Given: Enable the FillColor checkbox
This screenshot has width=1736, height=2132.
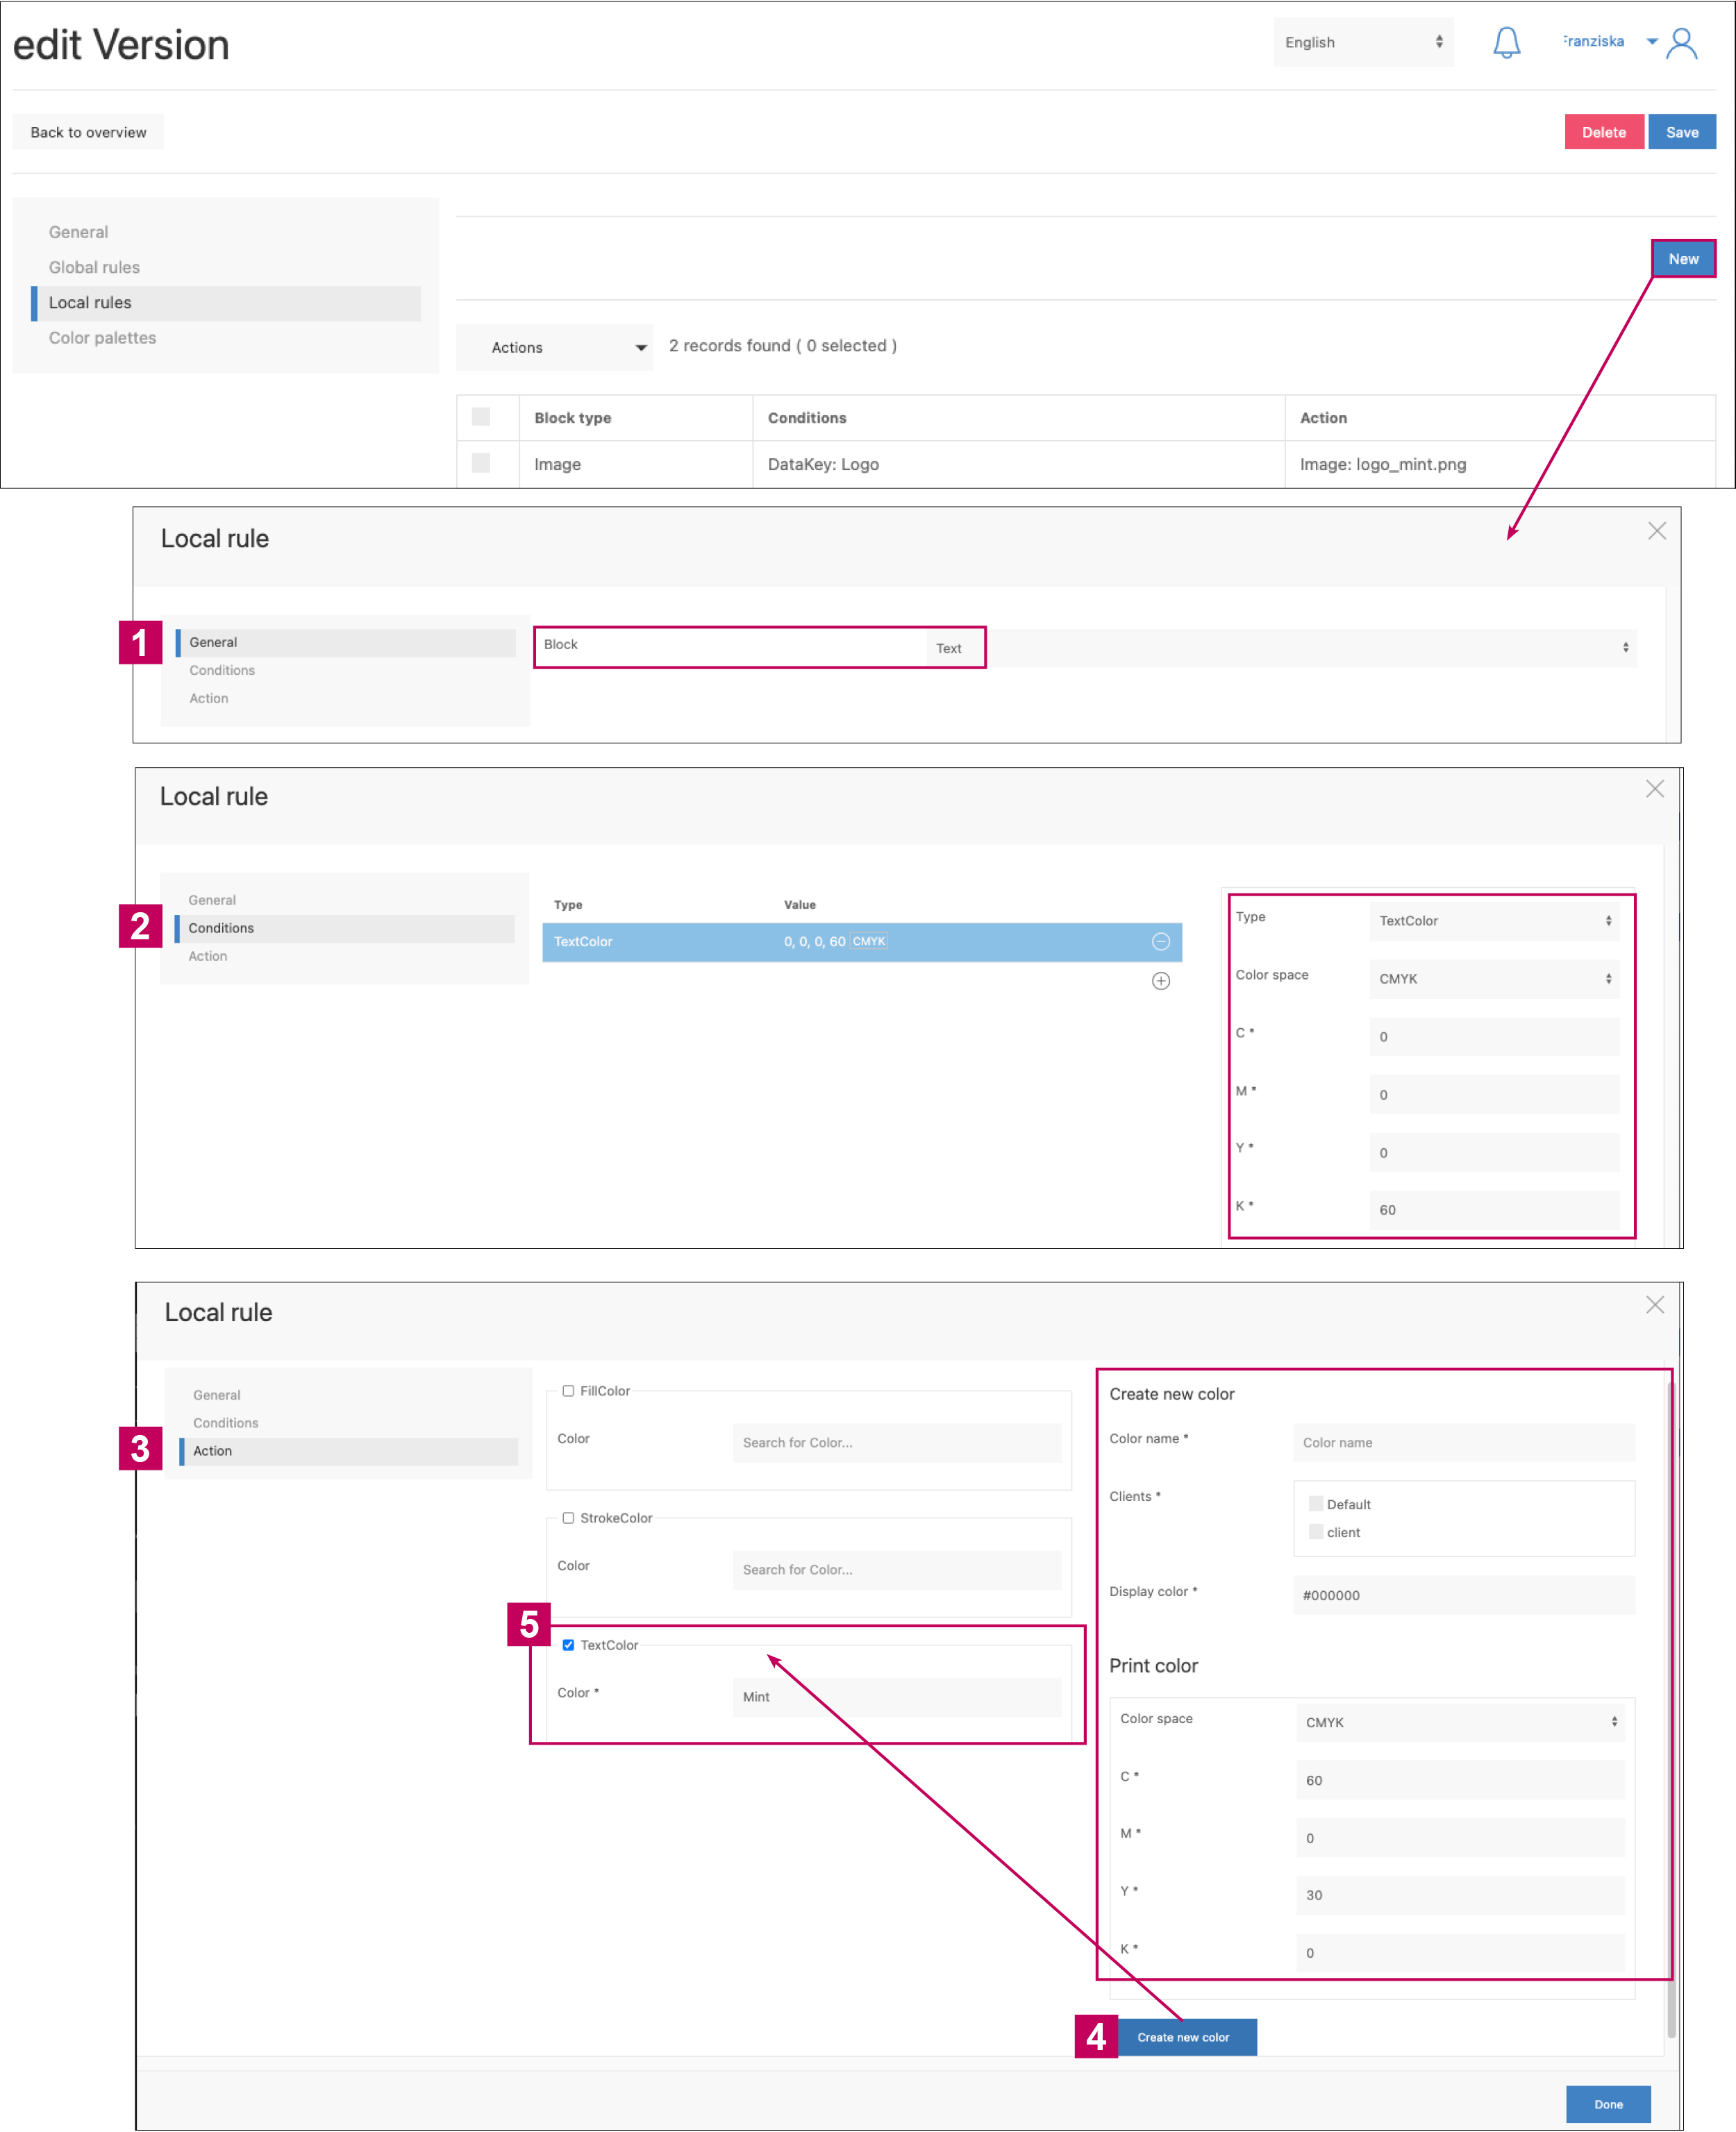Looking at the screenshot, I should [568, 1391].
